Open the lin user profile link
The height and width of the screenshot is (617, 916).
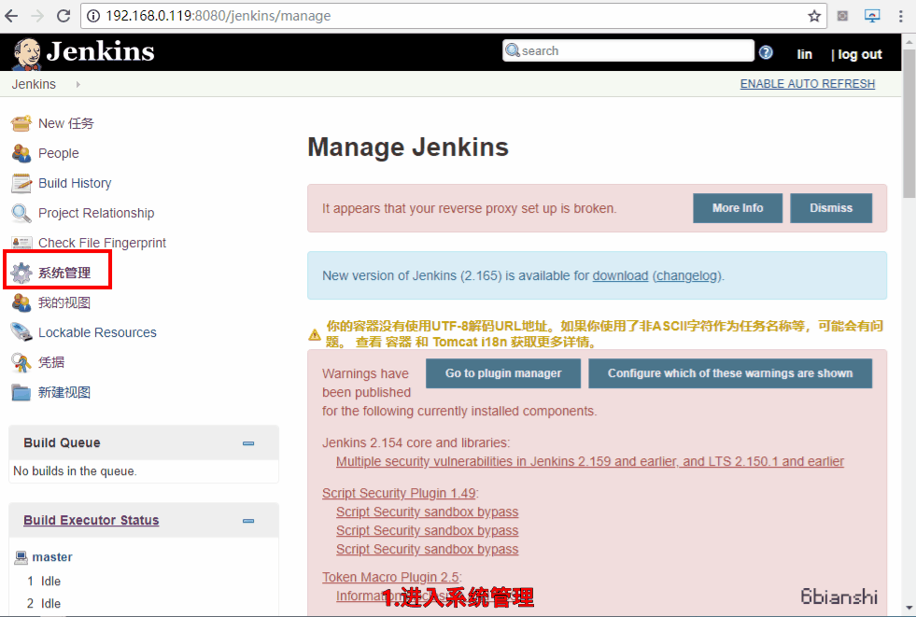[805, 54]
